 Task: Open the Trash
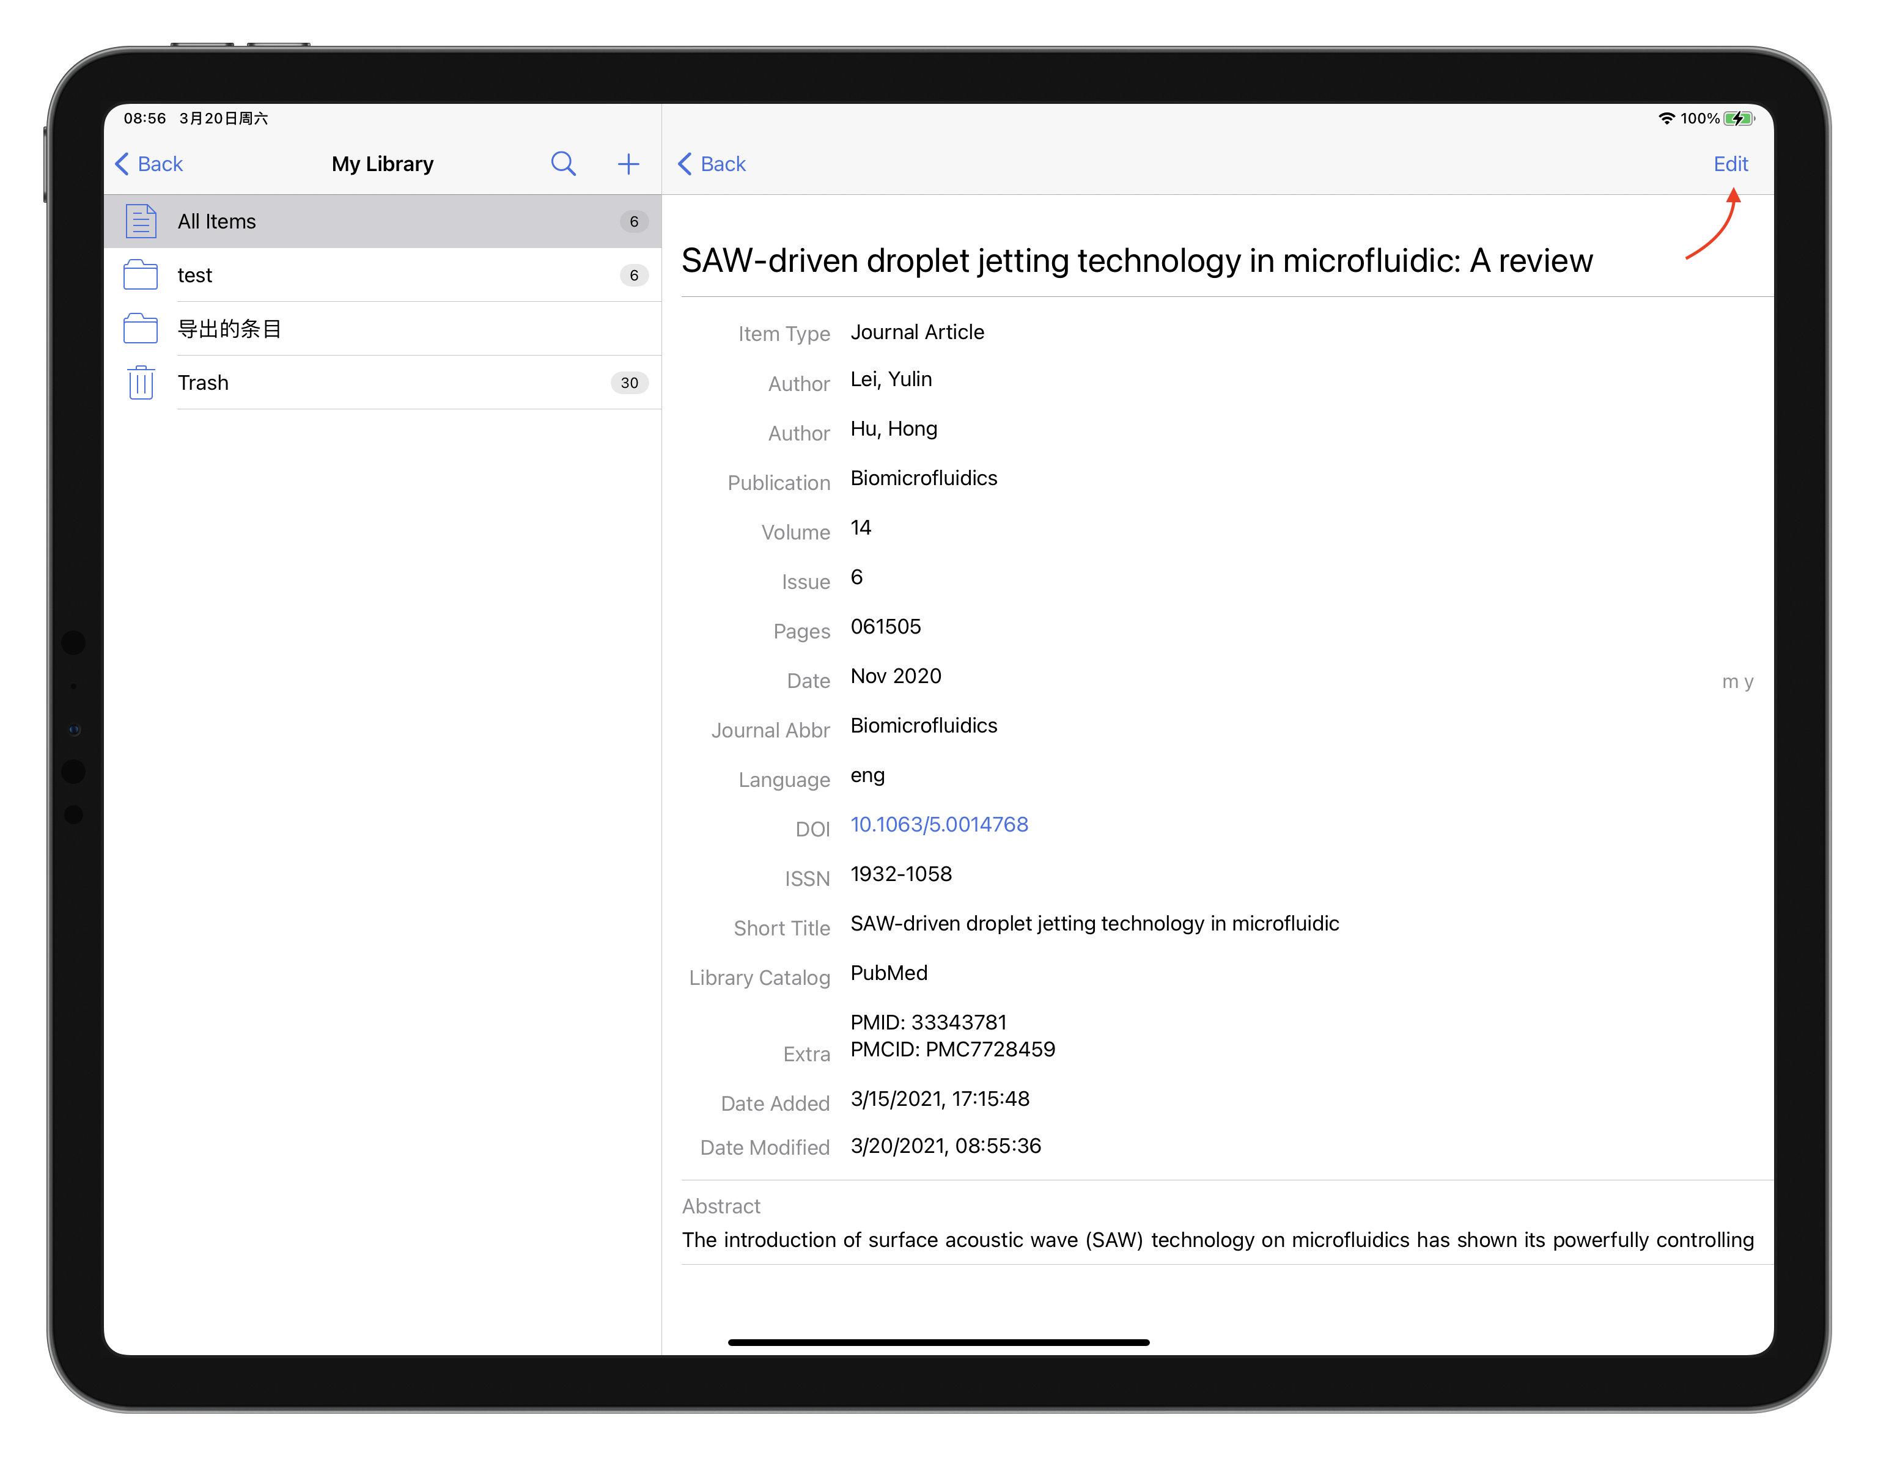[x=383, y=382]
